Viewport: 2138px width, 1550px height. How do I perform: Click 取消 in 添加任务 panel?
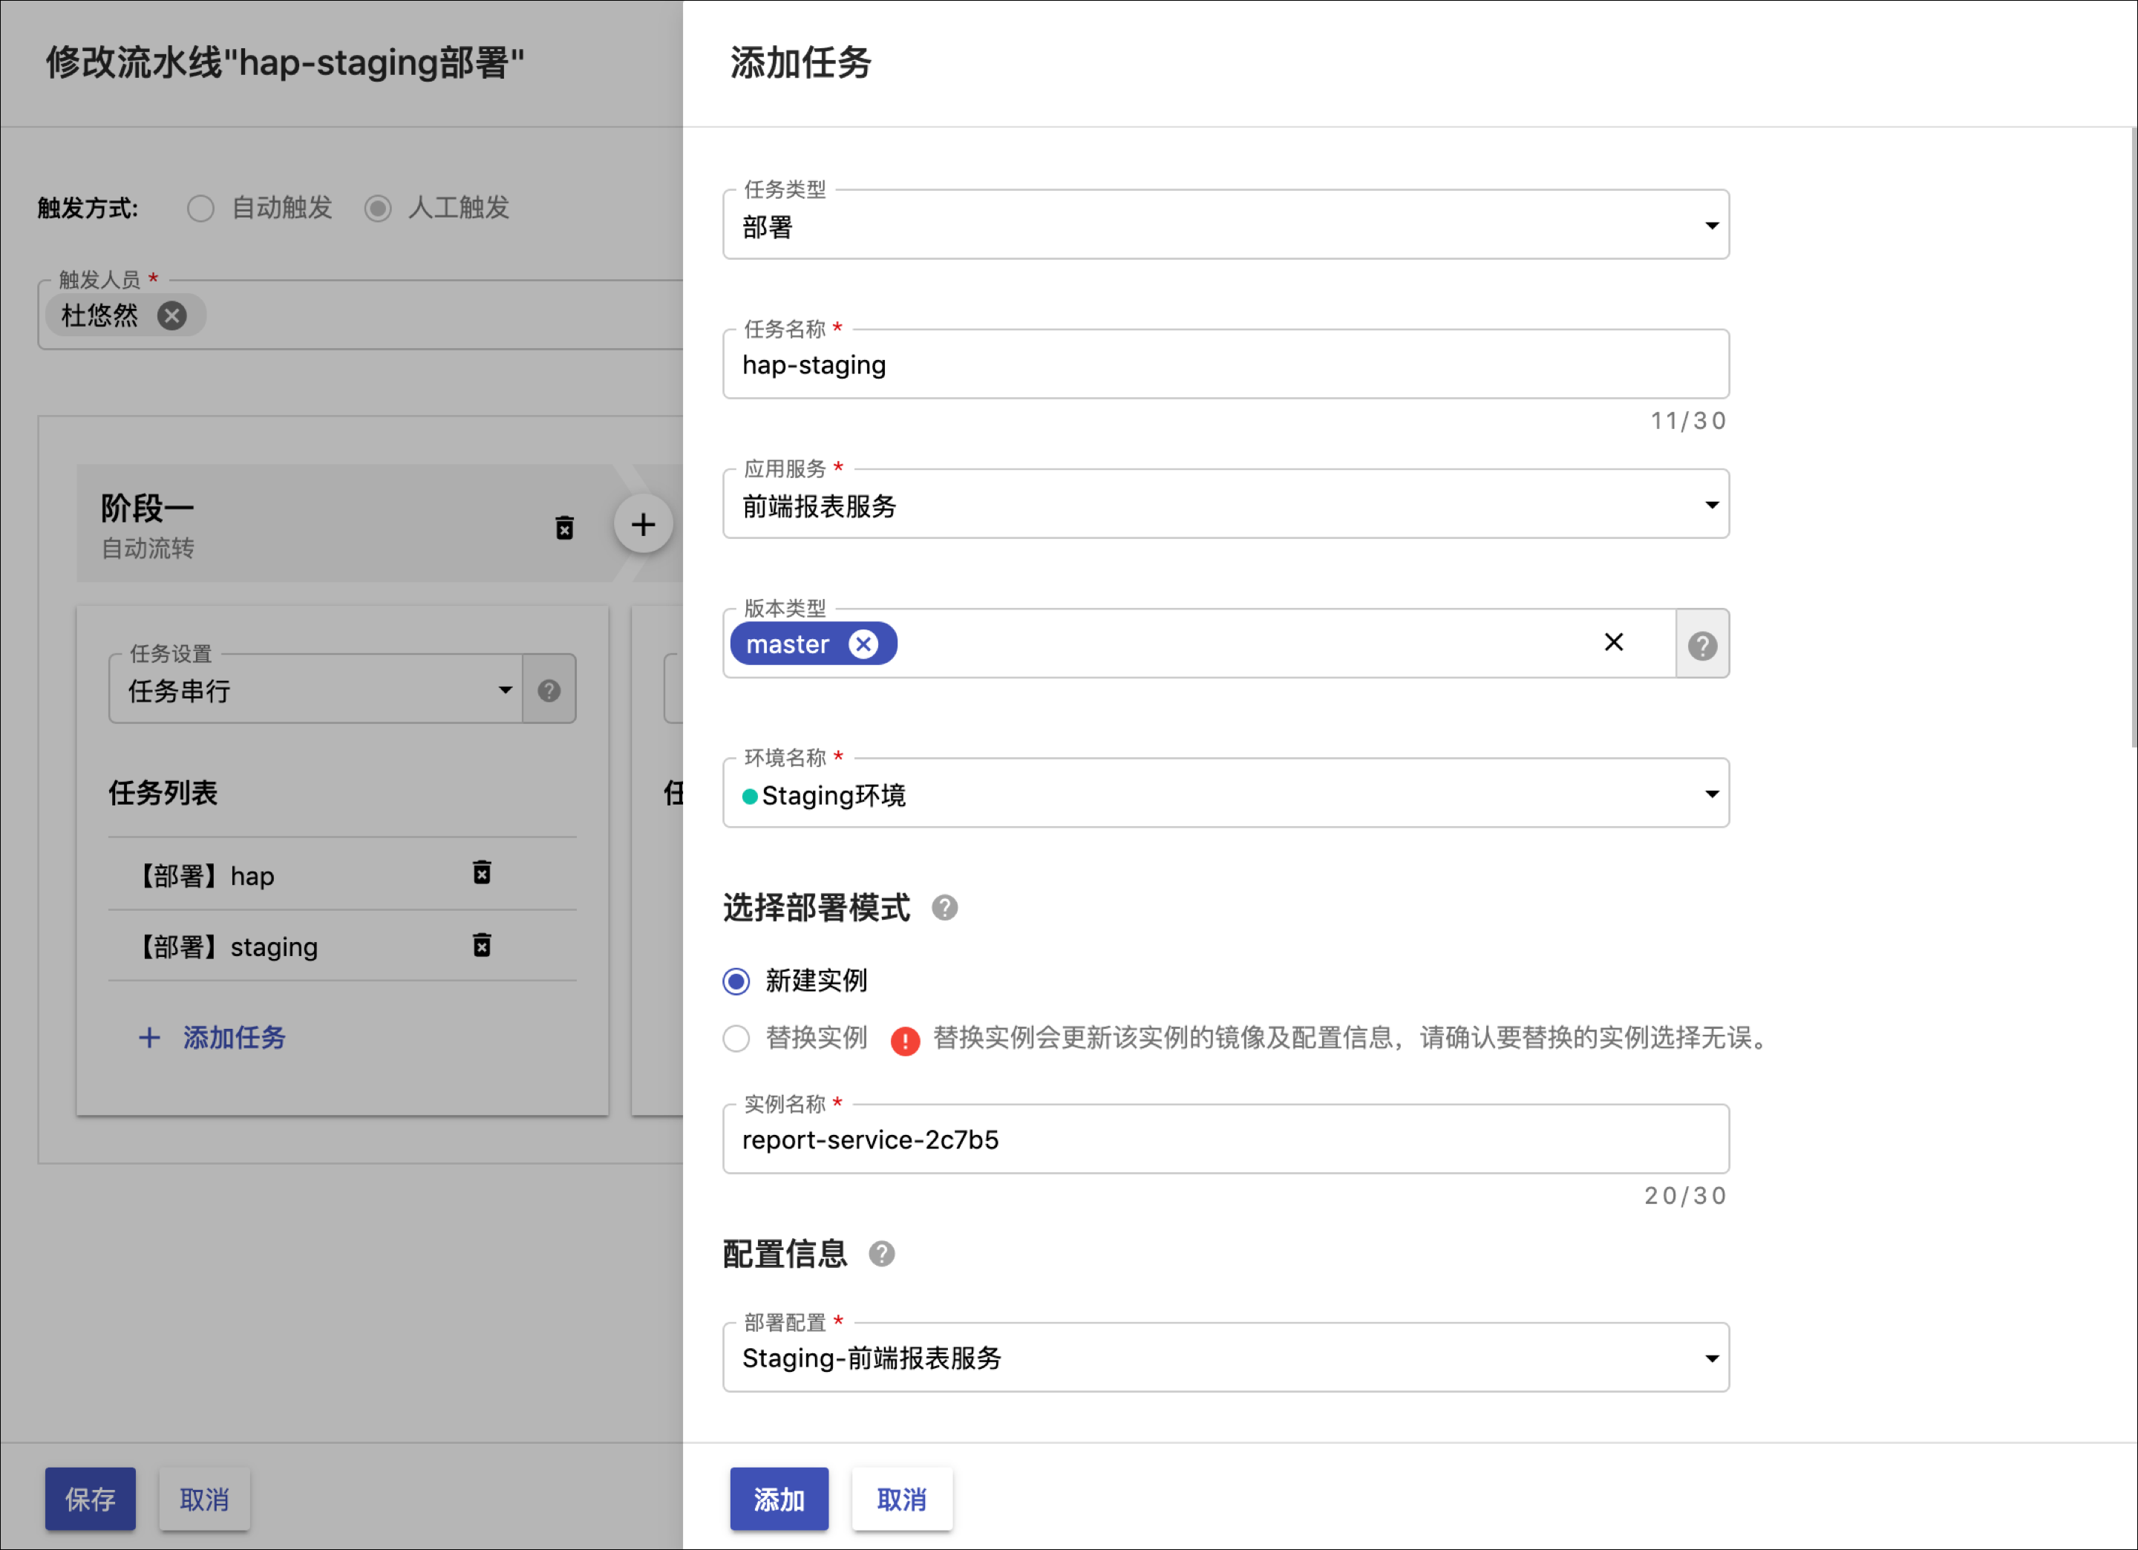click(x=902, y=1498)
